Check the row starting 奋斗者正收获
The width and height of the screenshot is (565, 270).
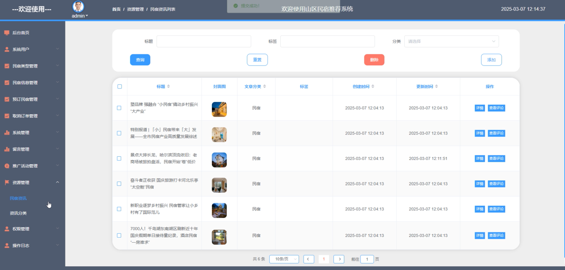[119, 184]
